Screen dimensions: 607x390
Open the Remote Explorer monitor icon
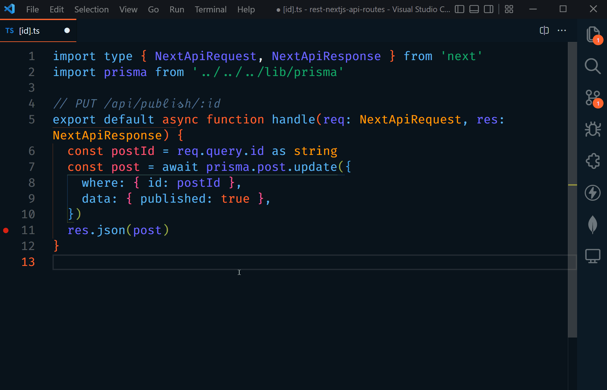click(x=592, y=256)
